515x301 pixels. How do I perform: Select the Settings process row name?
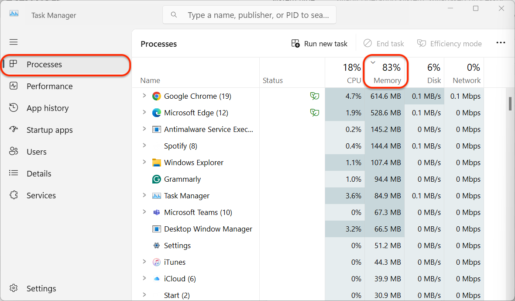click(x=177, y=246)
